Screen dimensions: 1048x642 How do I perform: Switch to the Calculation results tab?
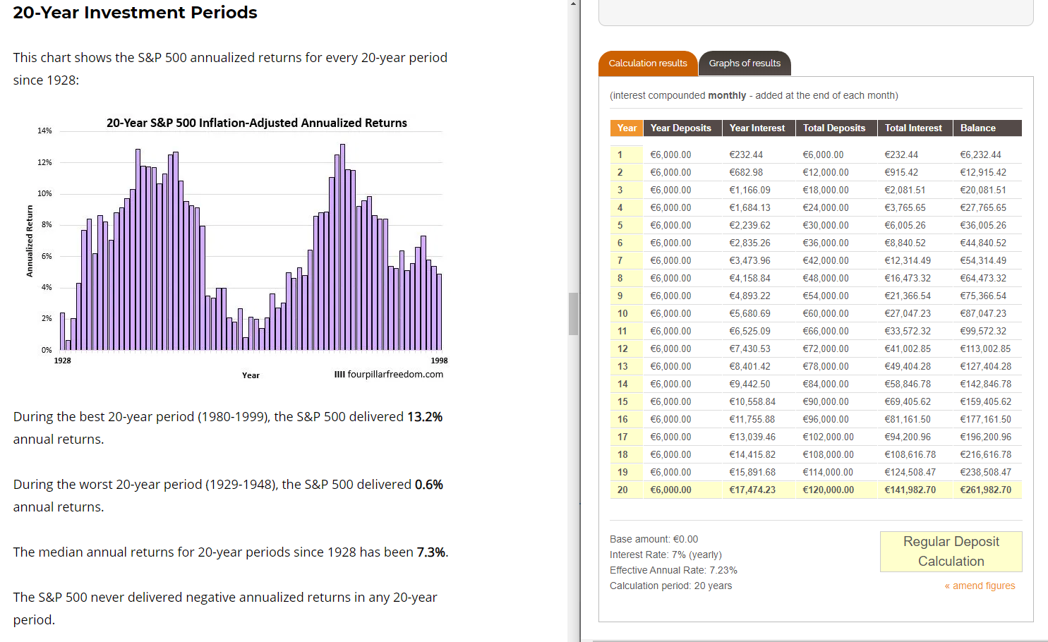(647, 63)
